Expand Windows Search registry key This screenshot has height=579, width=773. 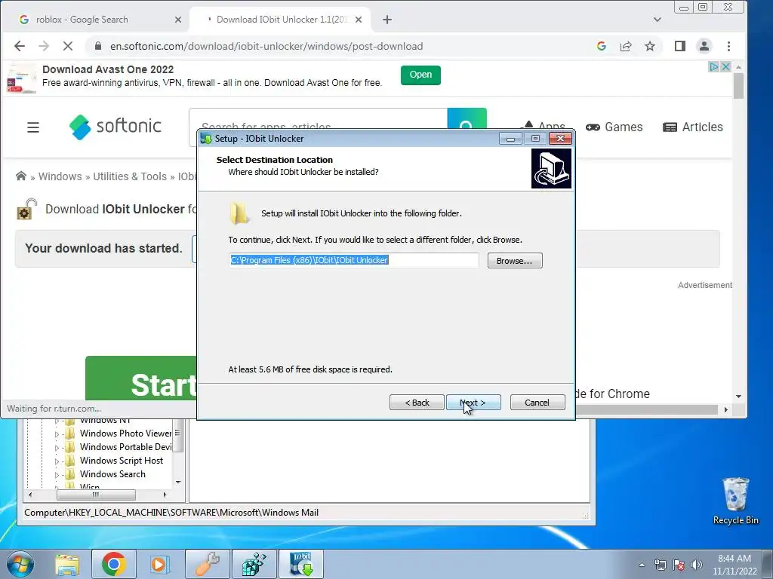56,475
